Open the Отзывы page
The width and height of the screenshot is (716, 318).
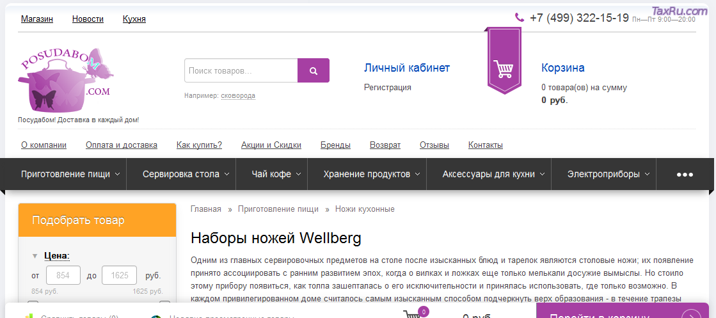pyautogui.click(x=434, y=145)
